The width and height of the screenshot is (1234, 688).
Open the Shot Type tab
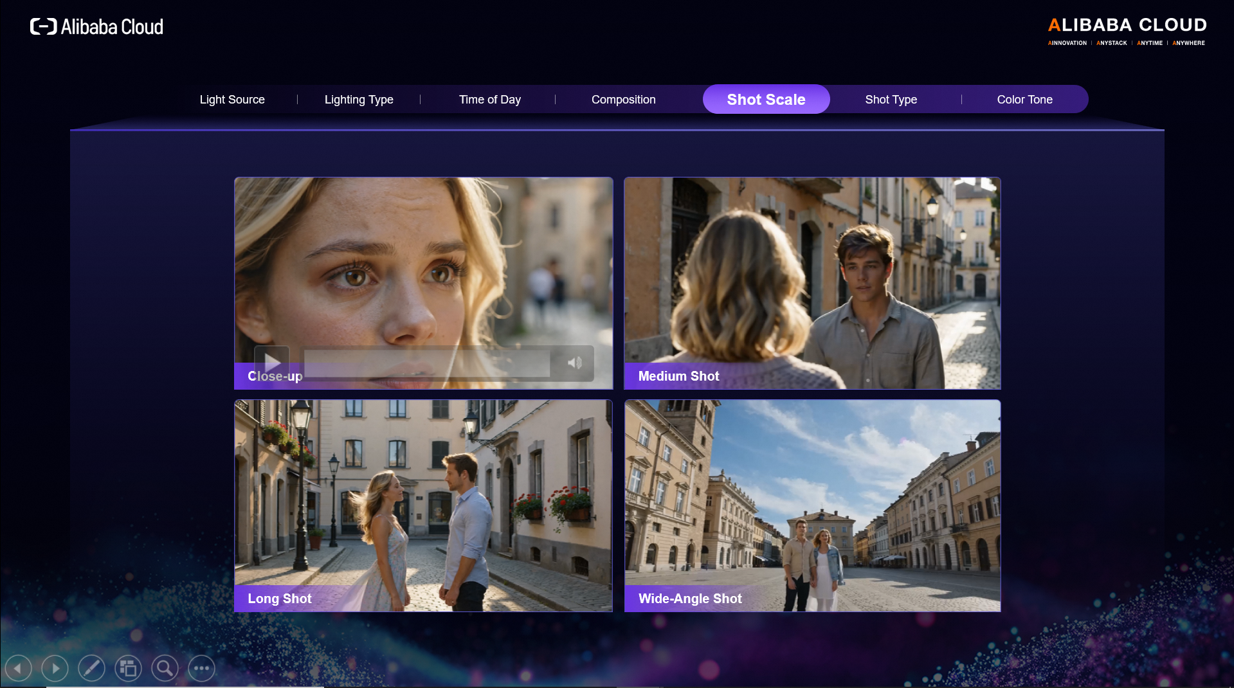[x=891, y=100]
